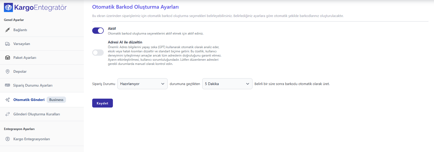Image resolution: width=434 pixels, height=152 pixels.
Task: Click the Kargo Entegrasyonları user icon
Action: (x=8, y=139)
